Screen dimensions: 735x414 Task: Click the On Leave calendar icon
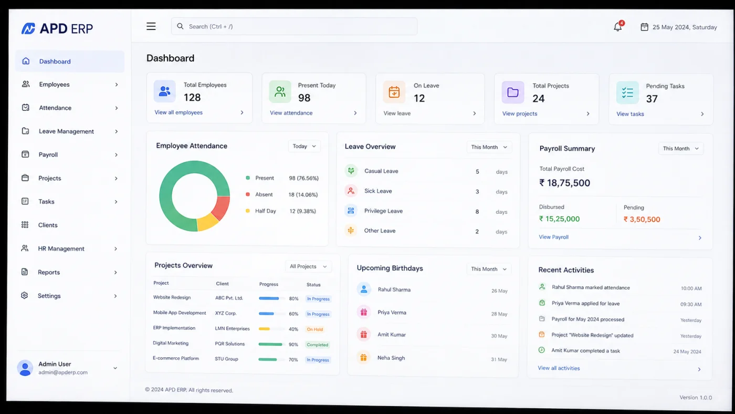(x=394, y=92)
